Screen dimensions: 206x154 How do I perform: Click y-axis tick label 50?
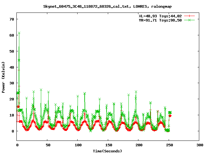(x=12, y=51)
